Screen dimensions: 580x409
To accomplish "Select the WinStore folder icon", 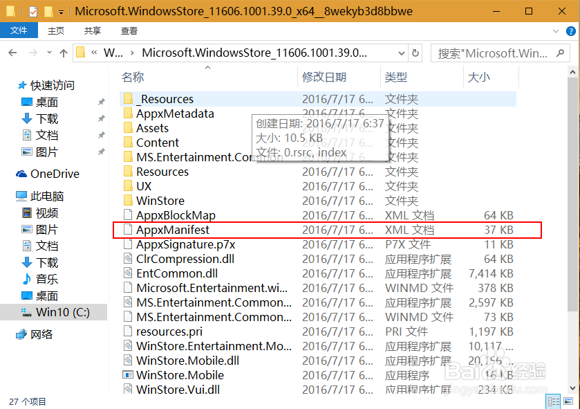I will click(x=128, y=200).
